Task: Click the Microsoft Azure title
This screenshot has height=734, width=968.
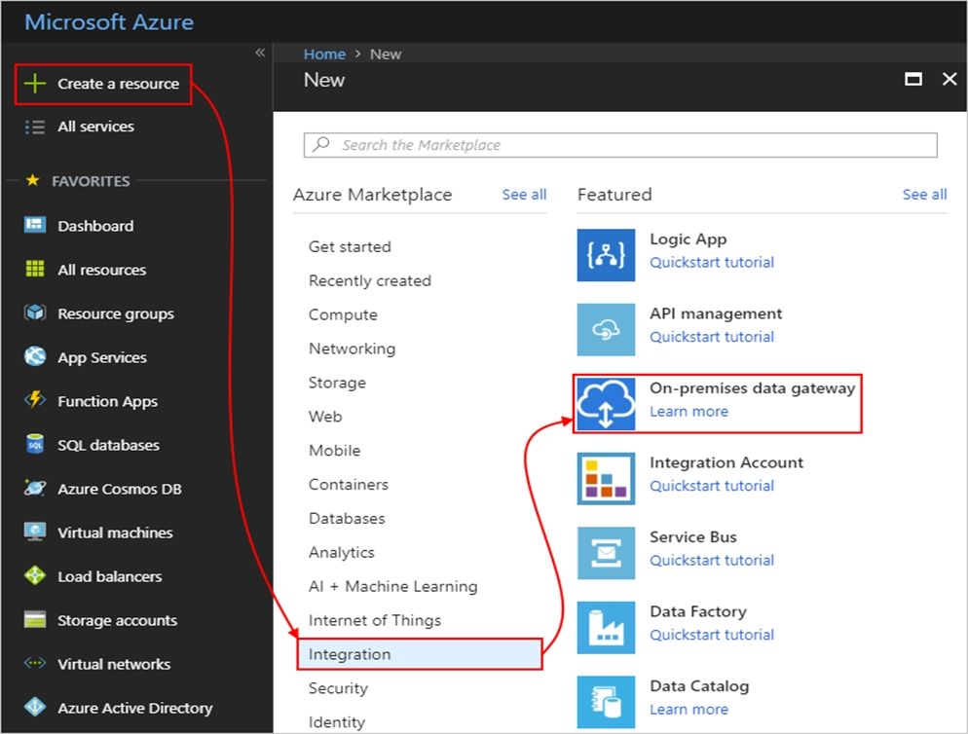Action: pos(109,22)
